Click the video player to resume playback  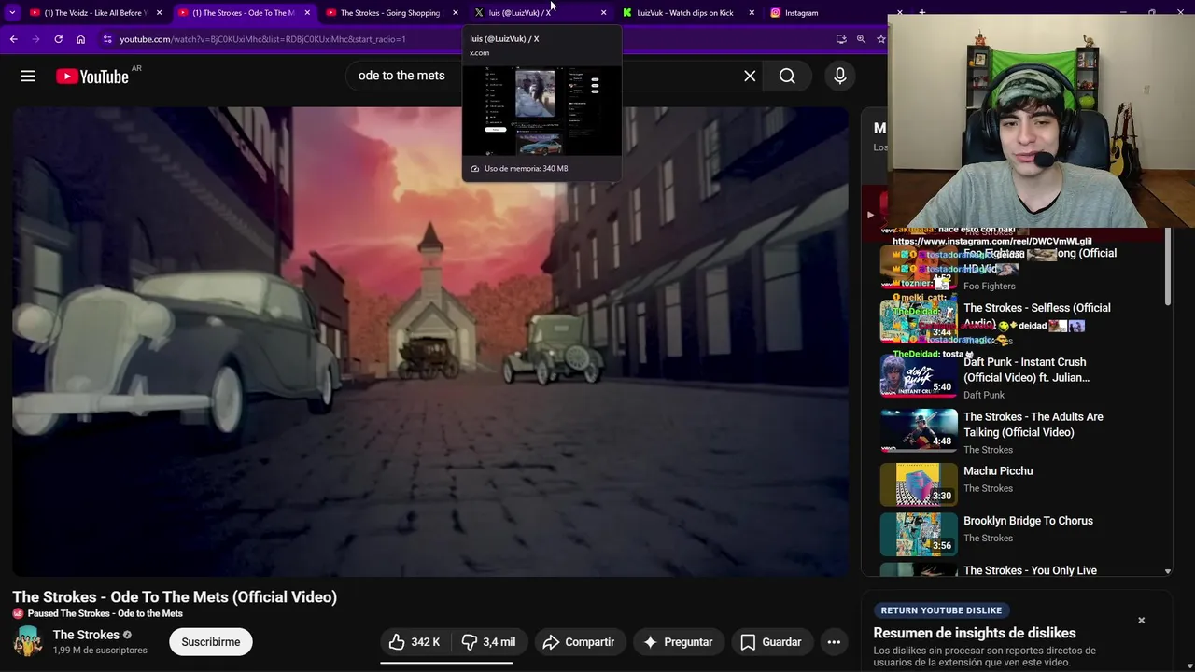point(430,342)
